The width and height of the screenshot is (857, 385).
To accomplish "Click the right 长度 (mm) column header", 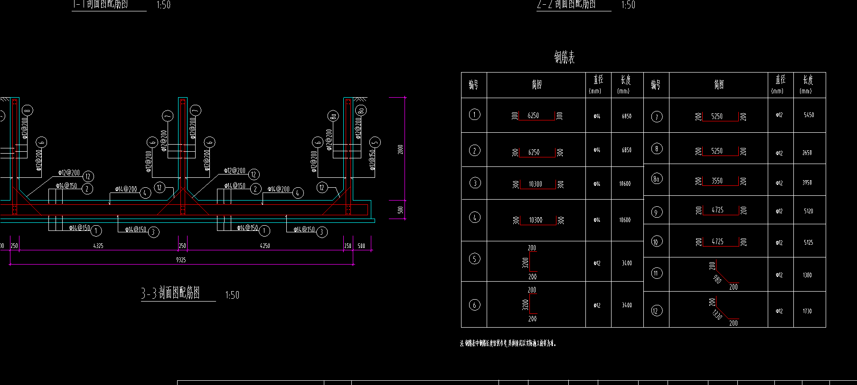I will click(807, 84).
